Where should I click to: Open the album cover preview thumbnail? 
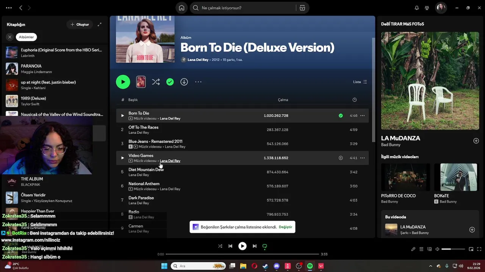pyautogui.click(x=141, y=82)
